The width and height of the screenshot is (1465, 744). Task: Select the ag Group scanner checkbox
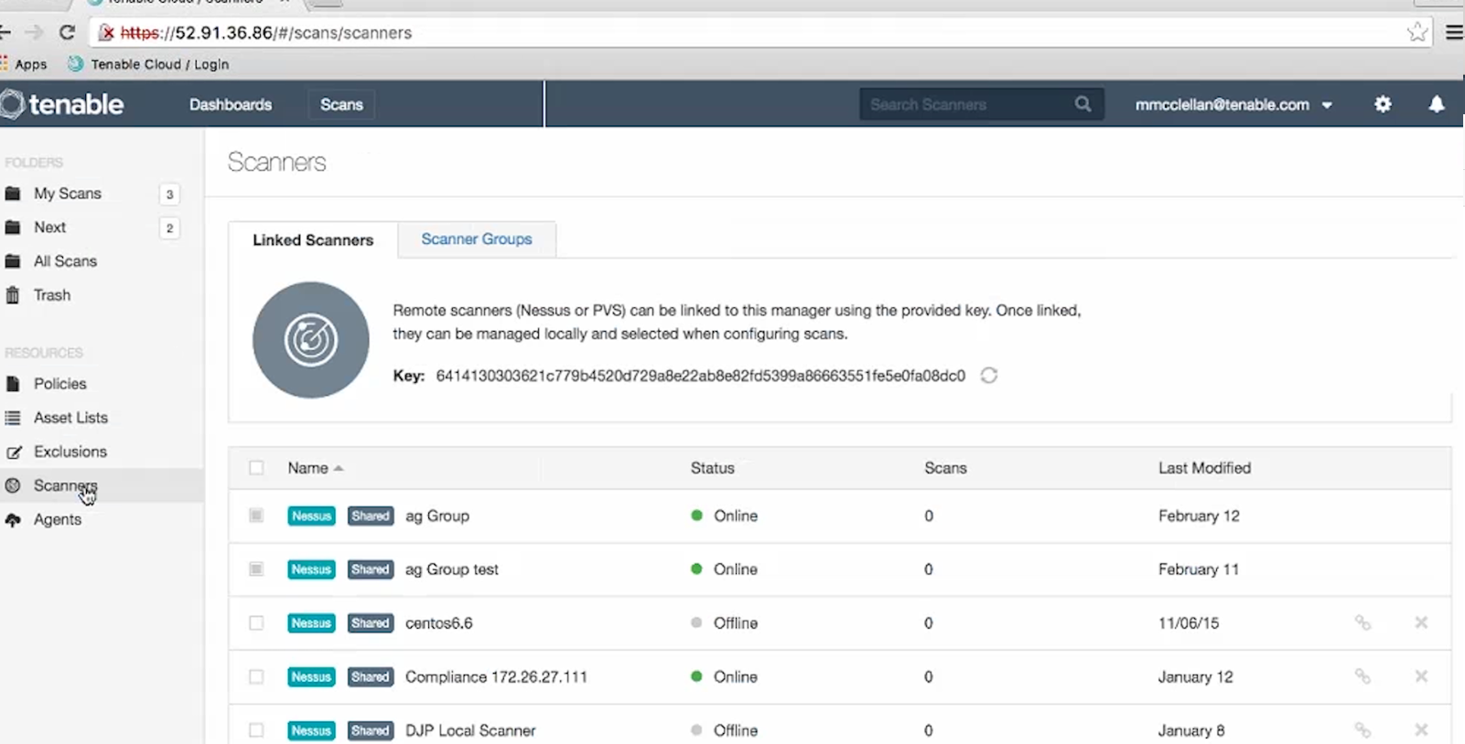point(256,515)
